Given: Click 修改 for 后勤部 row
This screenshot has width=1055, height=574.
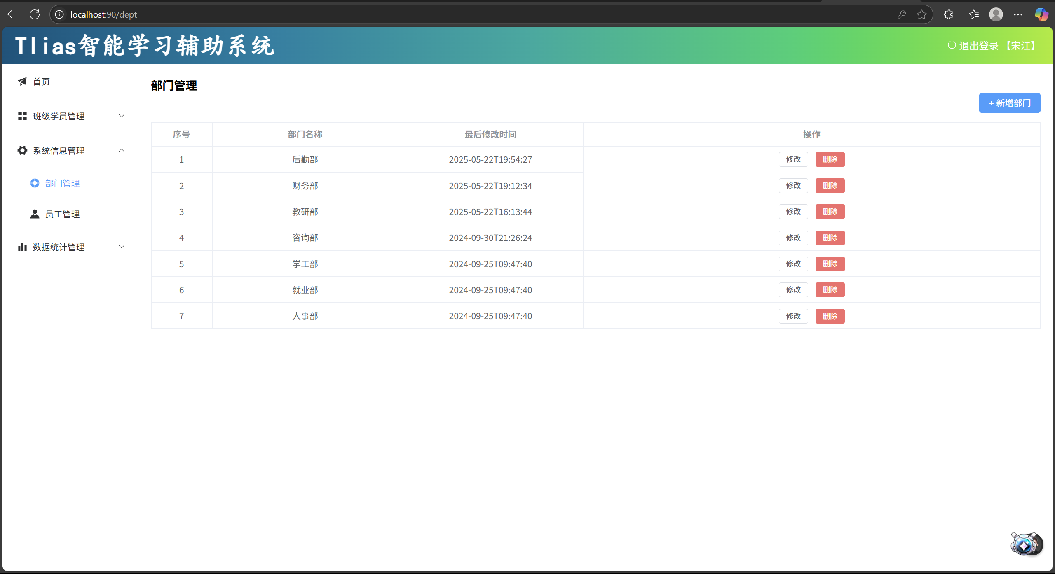Looking at the screenshot, I should 793,159.
